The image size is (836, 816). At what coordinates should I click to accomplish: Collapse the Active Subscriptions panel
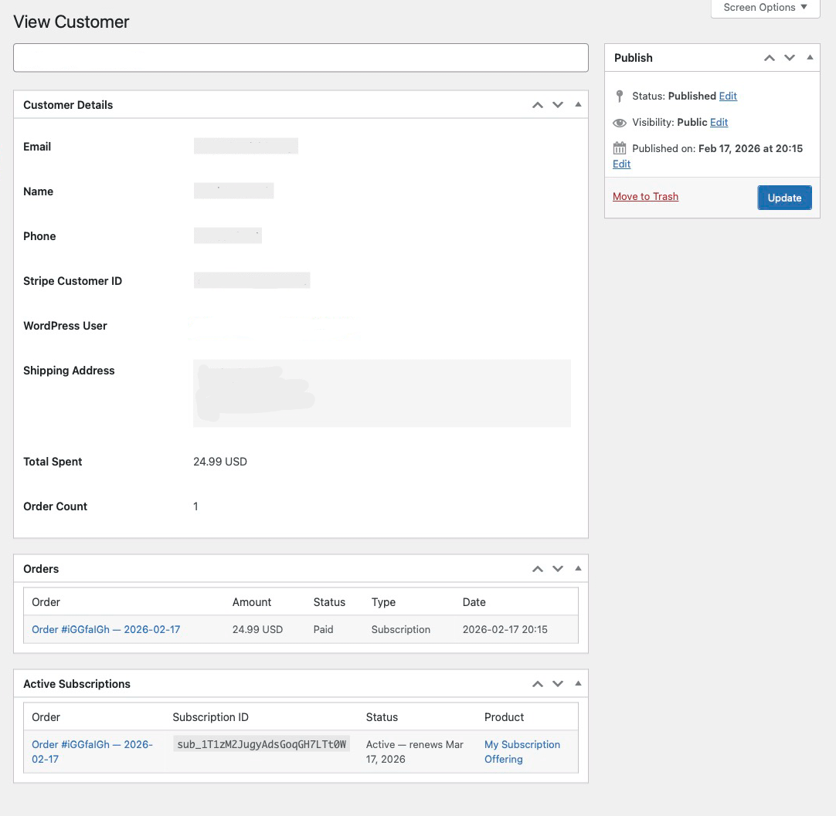578,683
